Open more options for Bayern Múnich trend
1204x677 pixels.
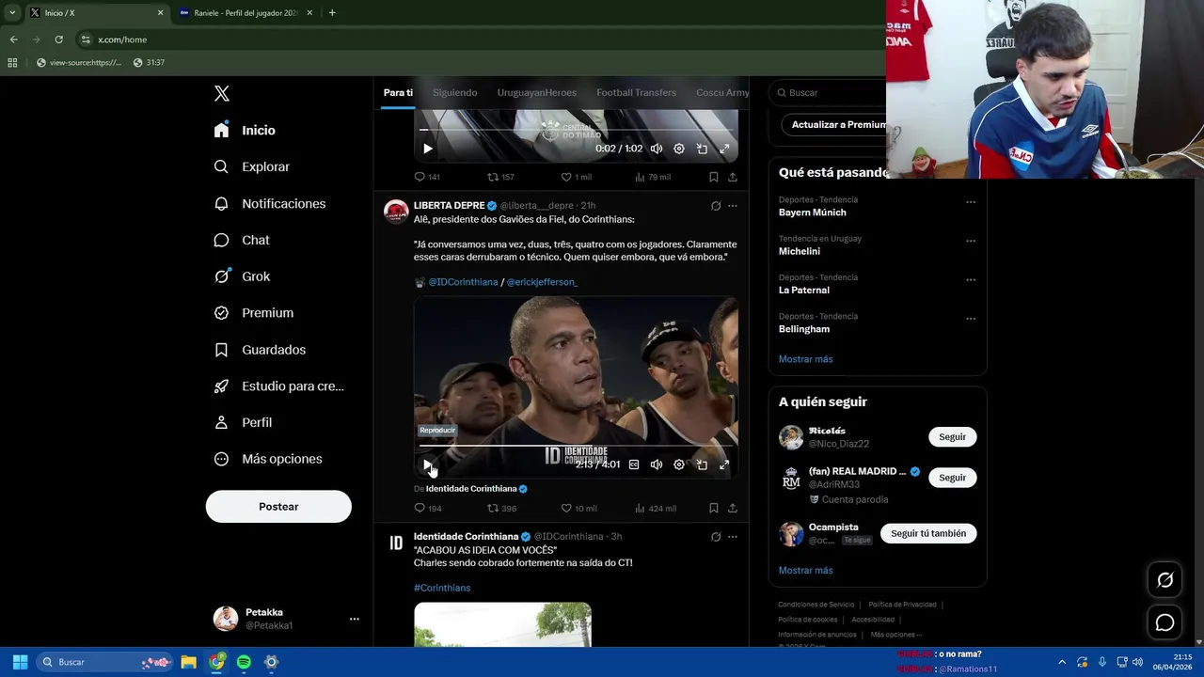[971, 201]
